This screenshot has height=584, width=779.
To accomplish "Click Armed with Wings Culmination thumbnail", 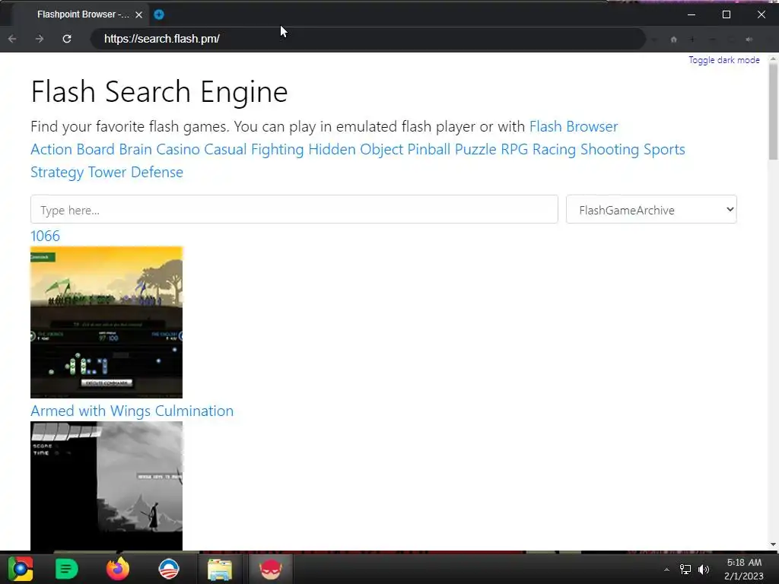I will coord(107,486).
